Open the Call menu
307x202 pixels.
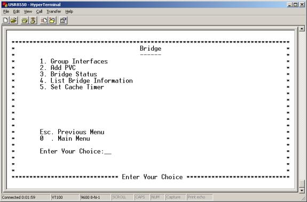(39, 12)
